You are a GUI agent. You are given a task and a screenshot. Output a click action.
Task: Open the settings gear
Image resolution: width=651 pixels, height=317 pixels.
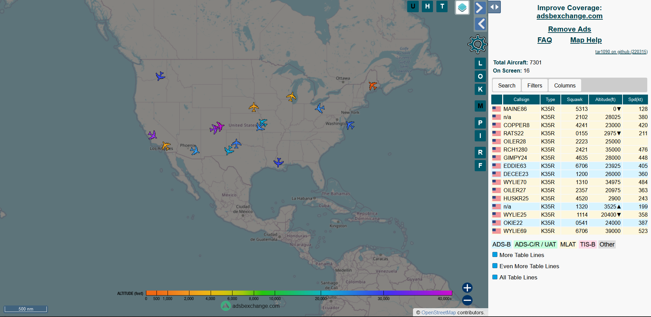tap(477, 44)
